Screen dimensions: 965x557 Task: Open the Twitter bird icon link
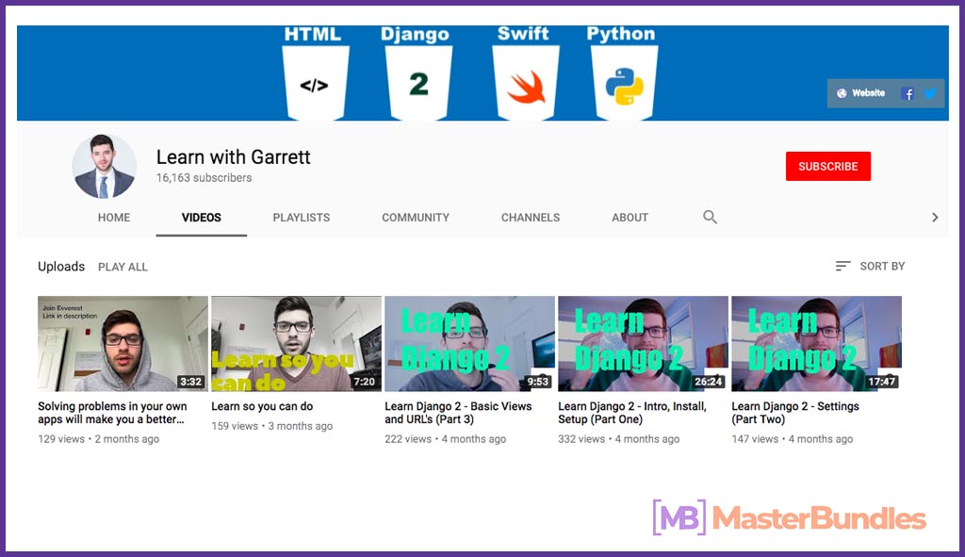(929, 93)
